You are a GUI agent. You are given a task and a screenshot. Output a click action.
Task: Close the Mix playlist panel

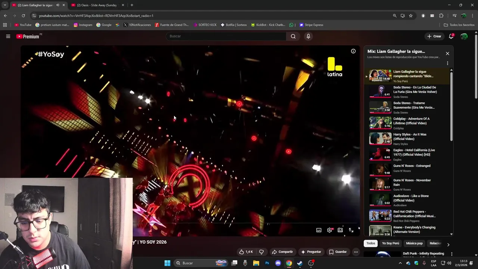point(447,53)
